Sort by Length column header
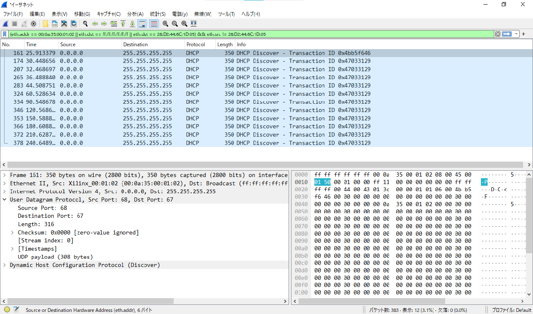This screenshot has width=533, height=314. (x=226, y=45)
